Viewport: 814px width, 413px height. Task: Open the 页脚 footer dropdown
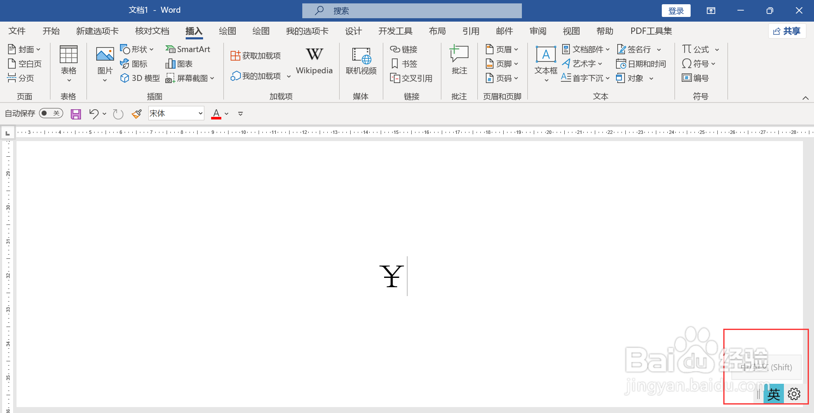tap(502, 64)
